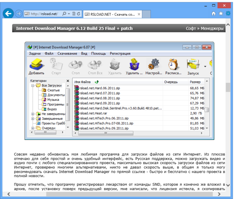Select Проекты Граббера tree item
The width and height of the screenshot is (235, 199).
[x=51, y=123]
